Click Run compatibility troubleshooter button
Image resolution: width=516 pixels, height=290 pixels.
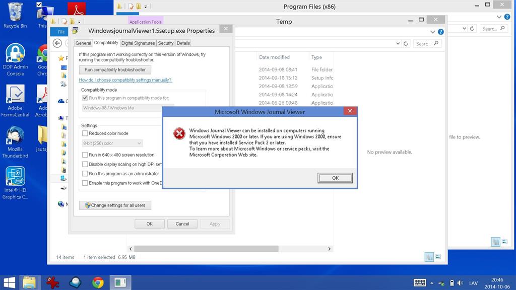coord(115,69)
